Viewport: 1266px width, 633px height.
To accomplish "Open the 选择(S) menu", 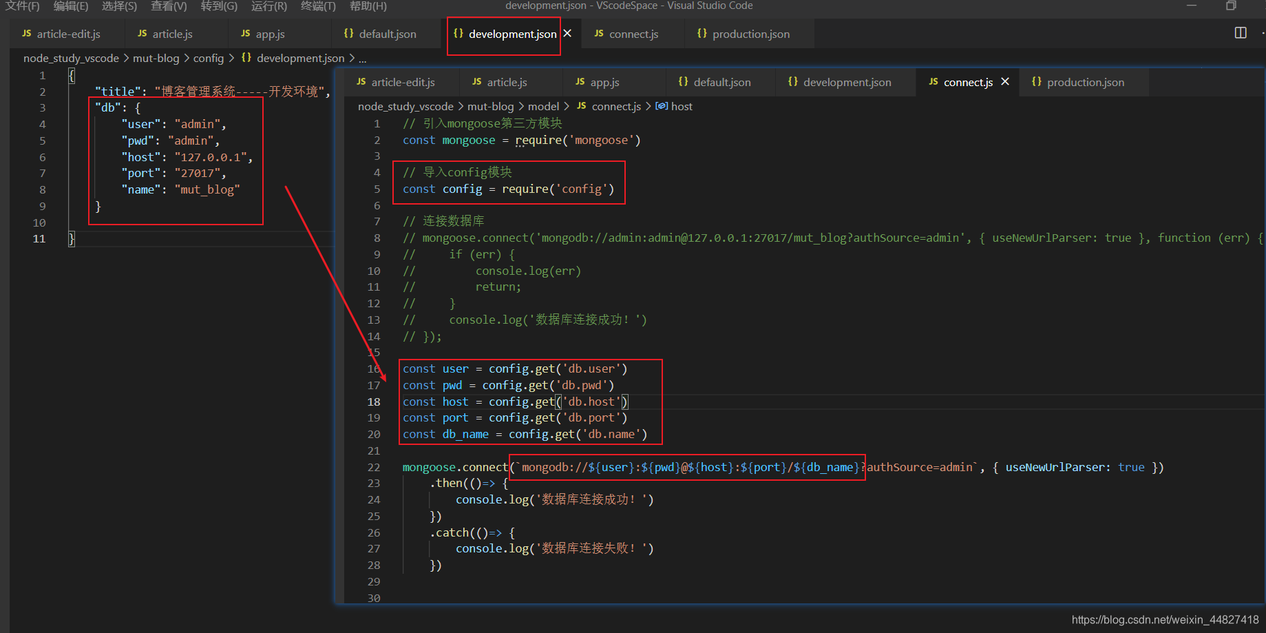I will click(120, 6).
